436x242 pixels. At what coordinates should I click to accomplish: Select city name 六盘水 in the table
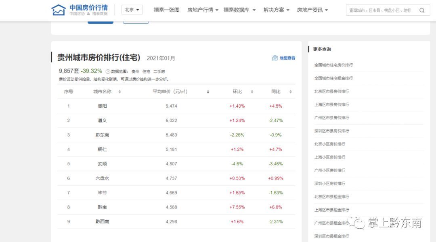(102, 178)
